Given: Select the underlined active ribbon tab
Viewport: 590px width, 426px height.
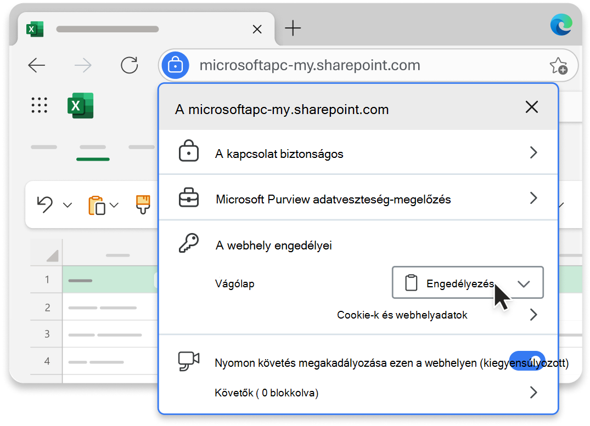Looking at the screenshot, I should 93,152.
